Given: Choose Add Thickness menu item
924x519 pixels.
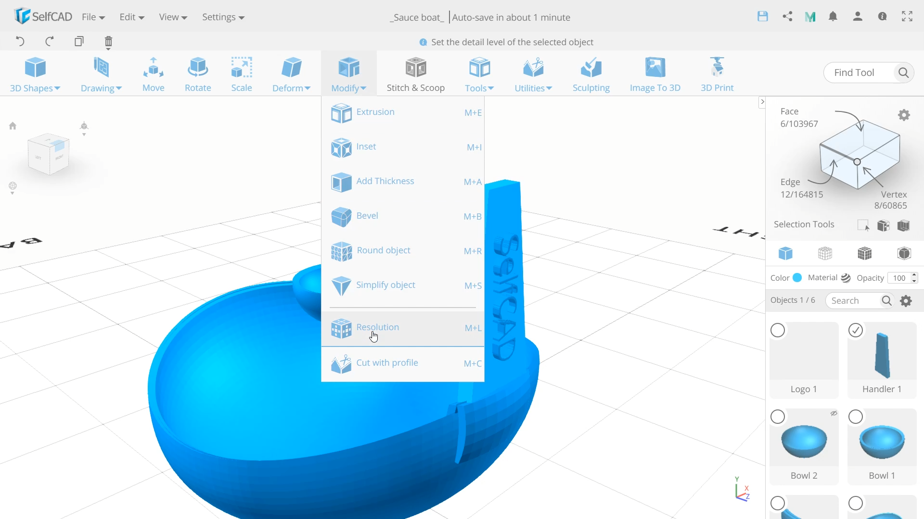Looking at the screenshot, I should [403, 182].
